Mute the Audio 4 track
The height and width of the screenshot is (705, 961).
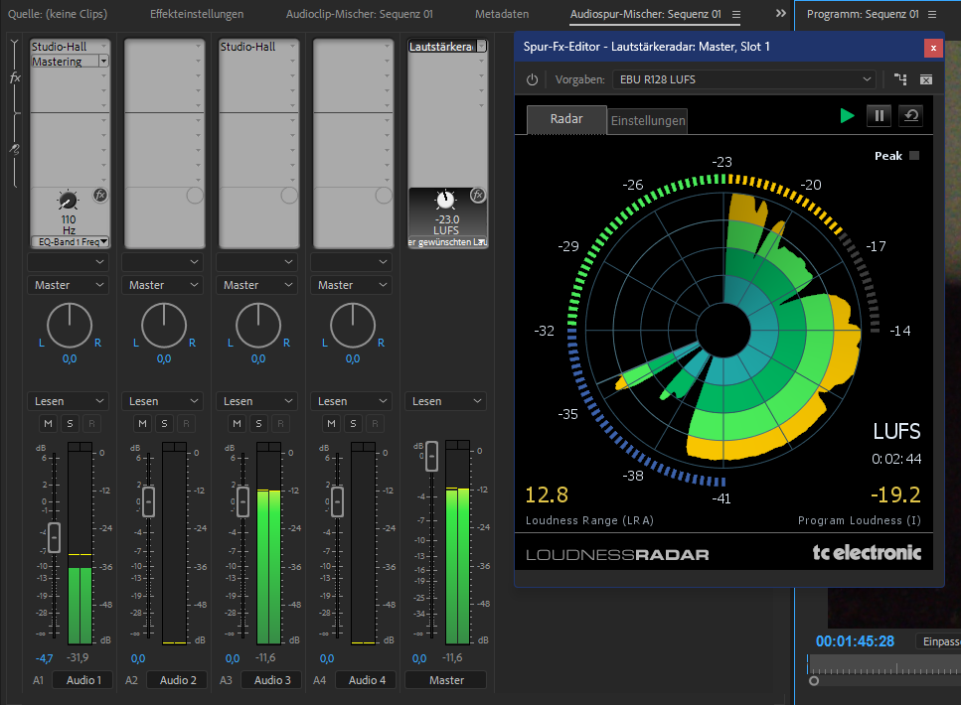(331, 424)
